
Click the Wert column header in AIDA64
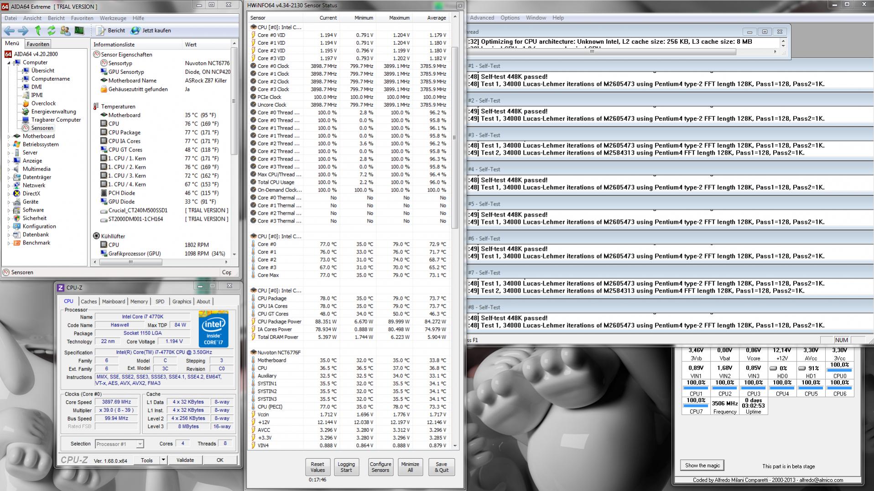[191, 44]
